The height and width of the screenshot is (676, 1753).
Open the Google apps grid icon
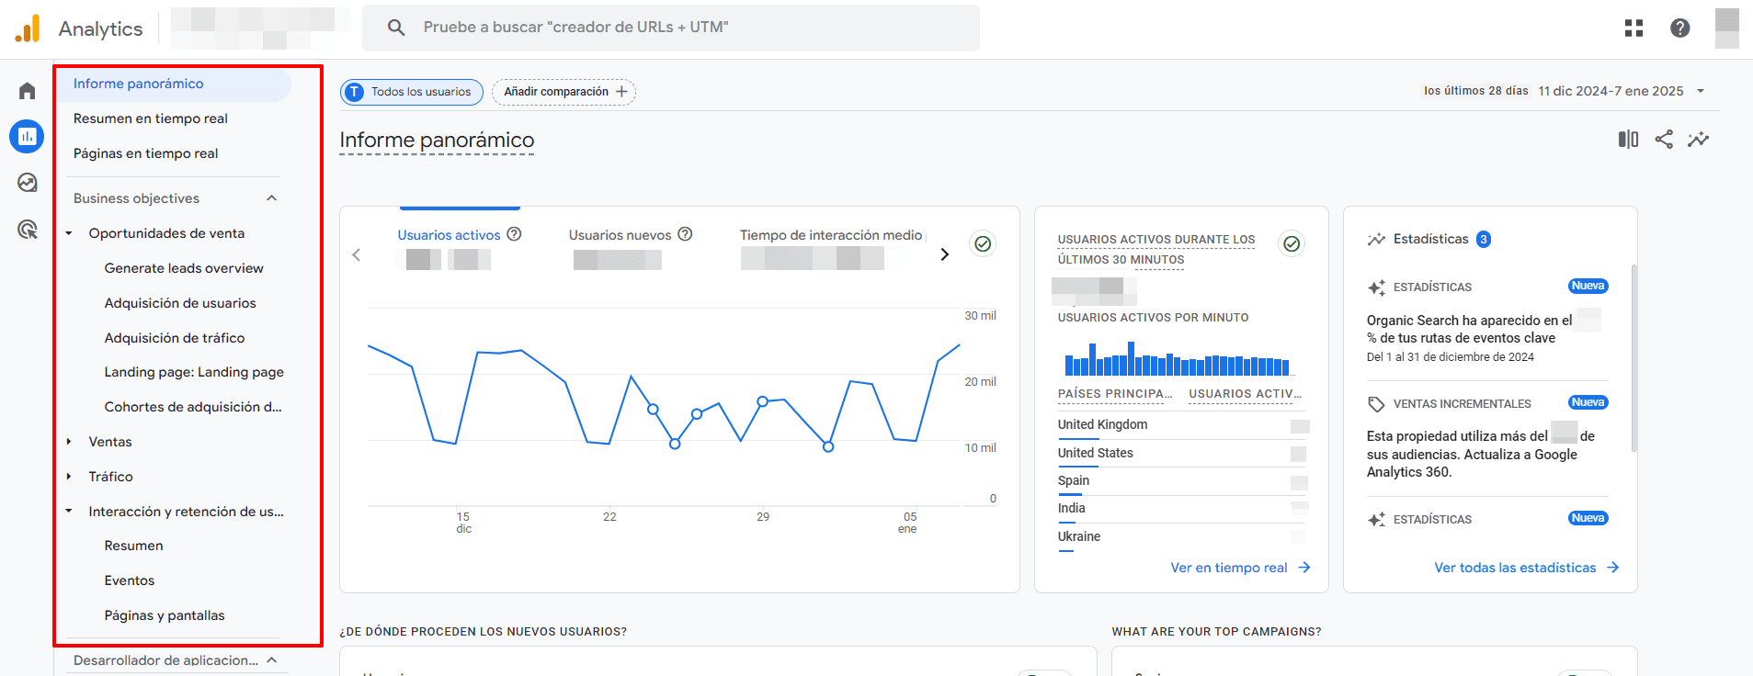click(1633, 28)
